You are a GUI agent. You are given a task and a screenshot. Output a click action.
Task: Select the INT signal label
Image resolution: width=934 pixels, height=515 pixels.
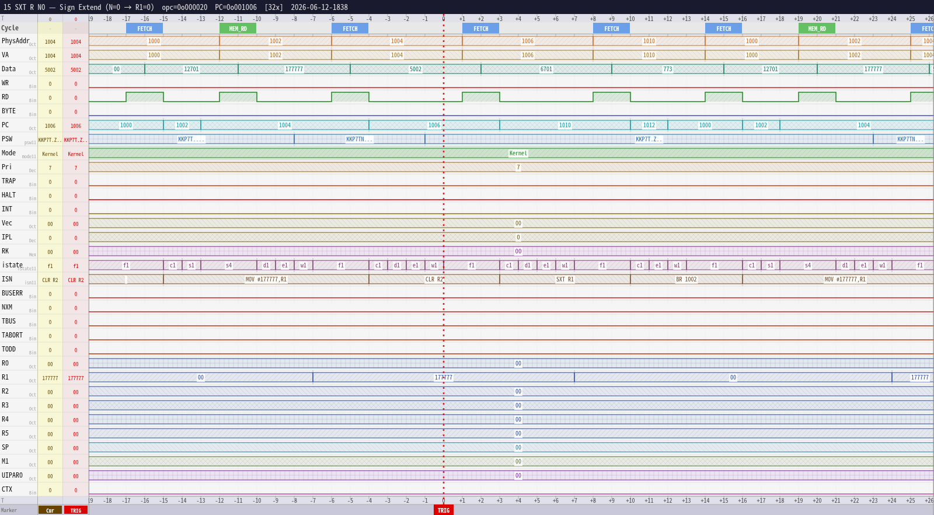click(x=7, y=209)
